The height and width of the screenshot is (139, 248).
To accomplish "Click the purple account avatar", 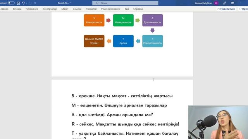I will tap(216, 3).
